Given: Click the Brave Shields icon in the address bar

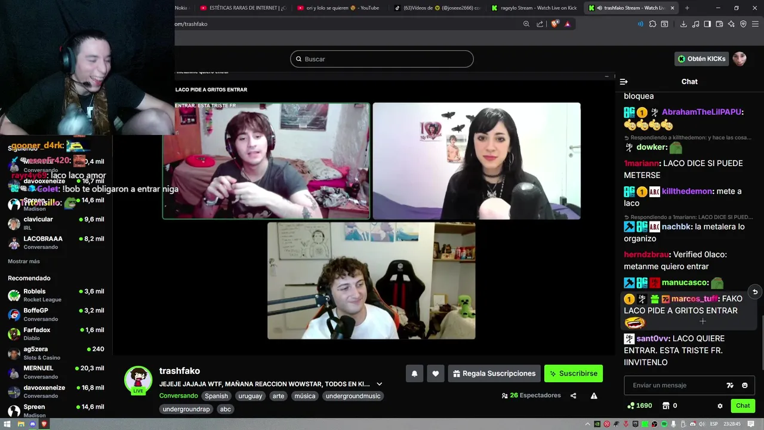Looking at the screenshot, I should coord(555,24).
